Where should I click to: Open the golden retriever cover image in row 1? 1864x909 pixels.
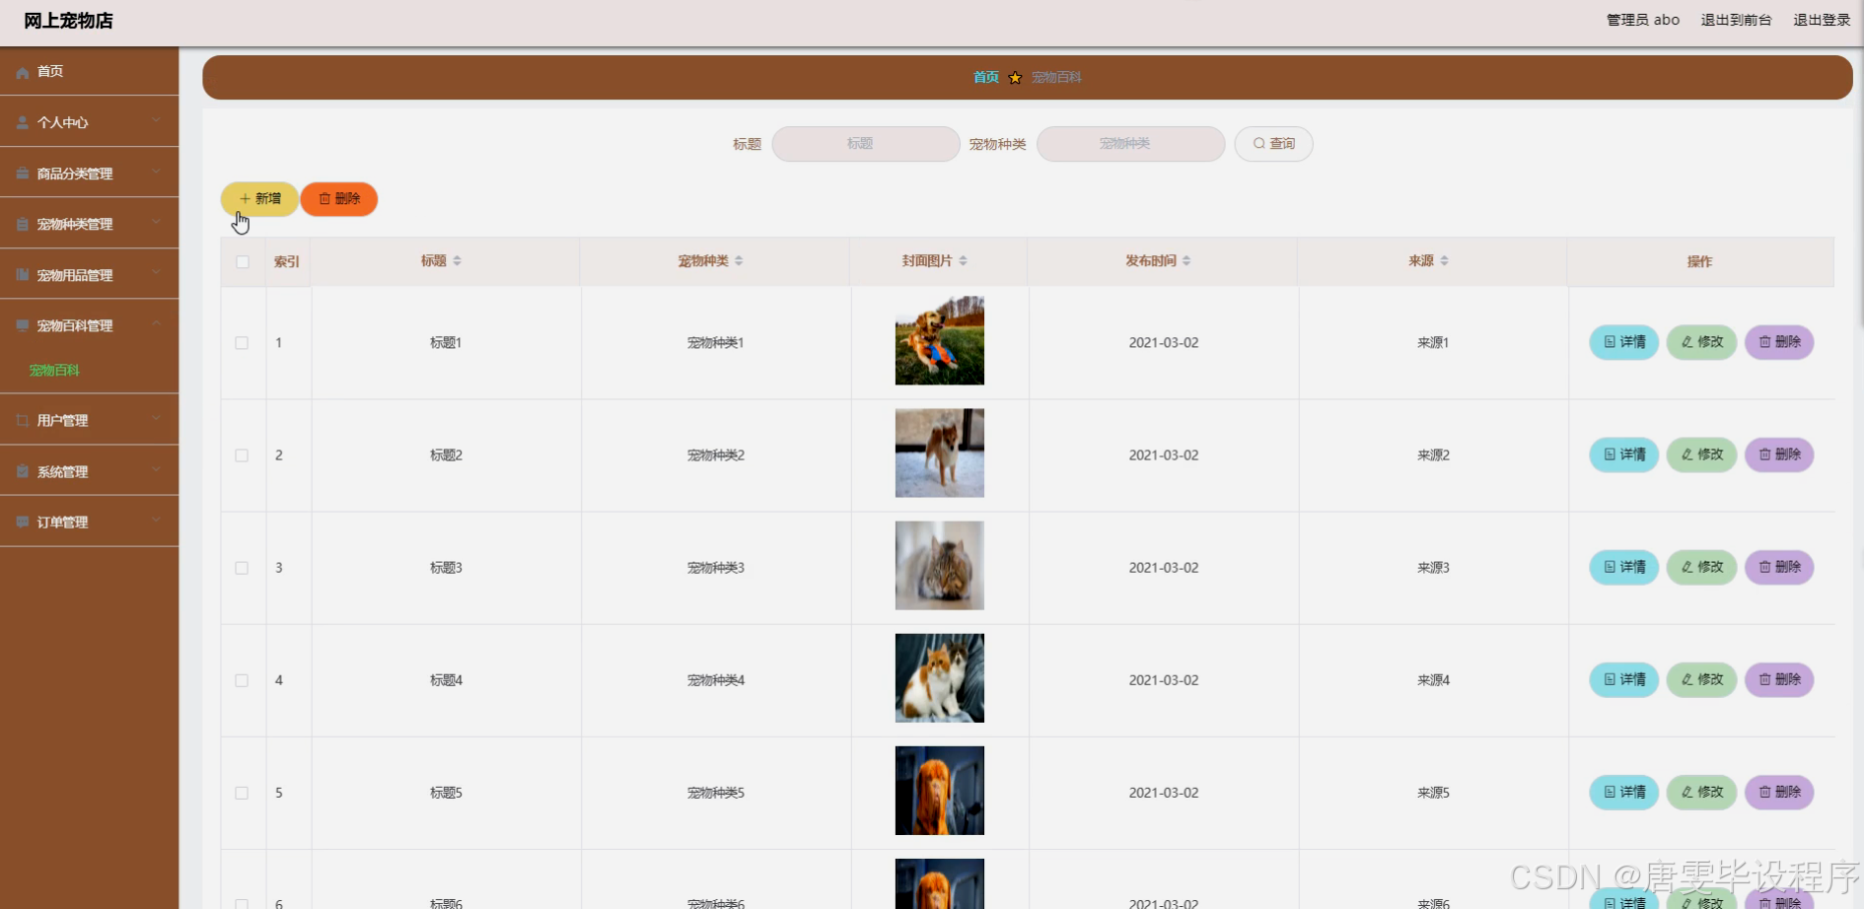click(939, 340)
